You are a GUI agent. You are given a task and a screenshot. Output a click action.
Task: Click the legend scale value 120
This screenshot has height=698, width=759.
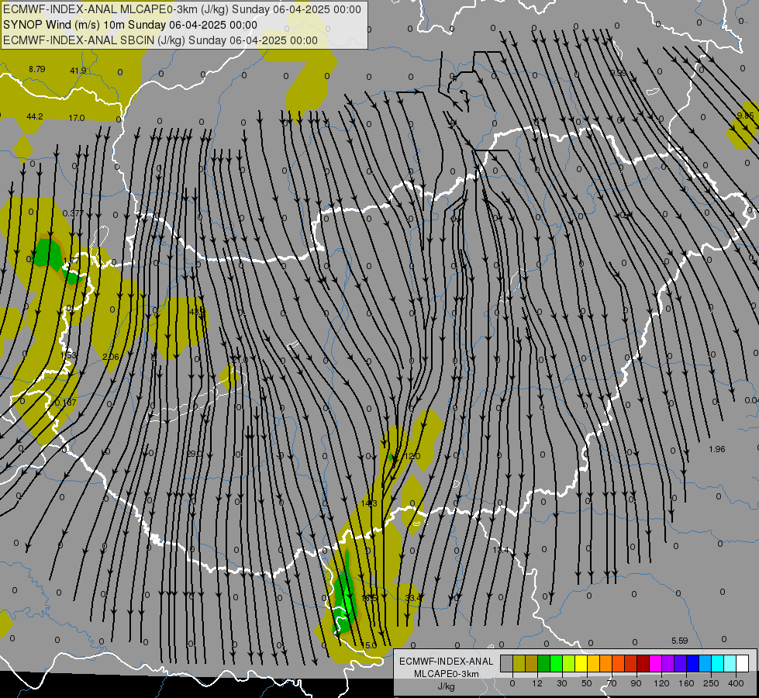[661, 683]
